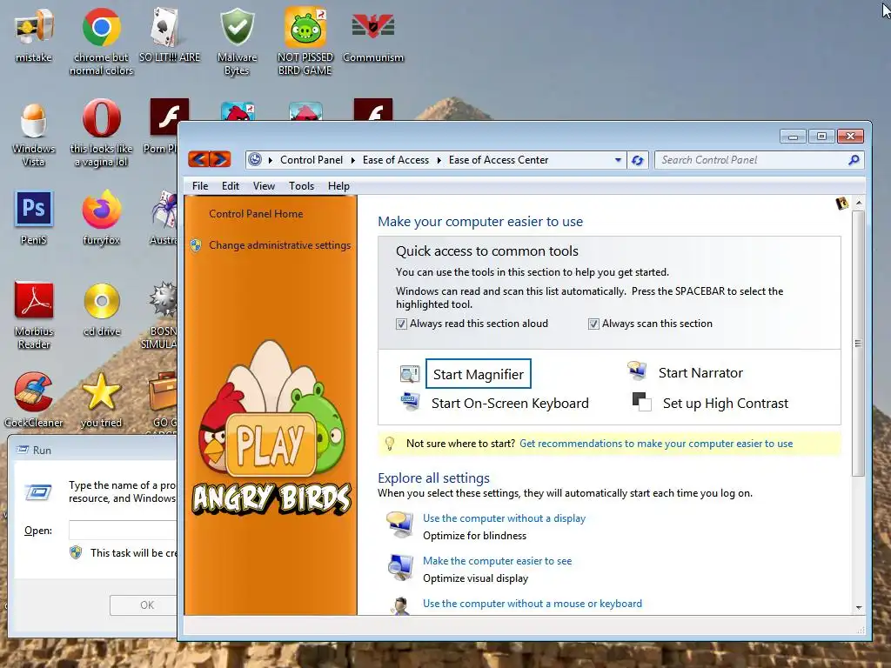Click the Open field in the Run dialog

[x=123, y=530]
